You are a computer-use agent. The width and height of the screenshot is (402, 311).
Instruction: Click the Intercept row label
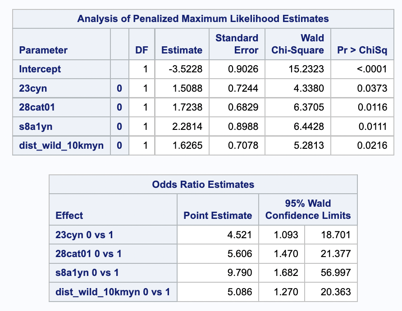coord(40,69)
